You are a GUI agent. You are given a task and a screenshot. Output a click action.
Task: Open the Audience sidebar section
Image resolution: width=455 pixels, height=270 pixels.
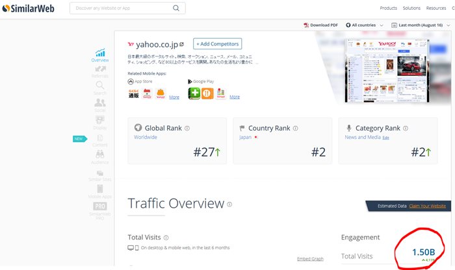(x=100, y=157)
